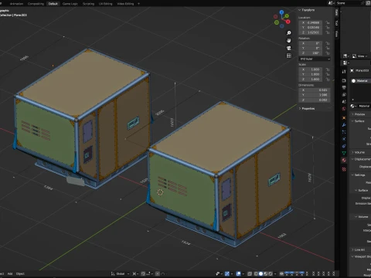Open the Object properties orange square icon
371x278 pixels.
(x=344, y=118)
